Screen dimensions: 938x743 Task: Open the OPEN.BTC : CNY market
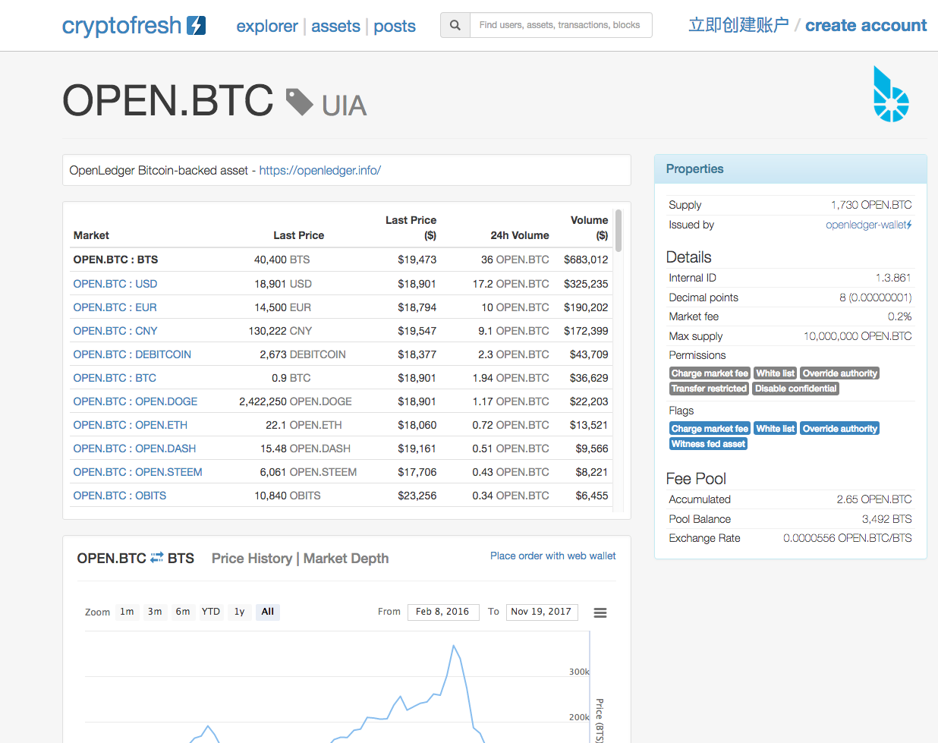coord(115,331)
